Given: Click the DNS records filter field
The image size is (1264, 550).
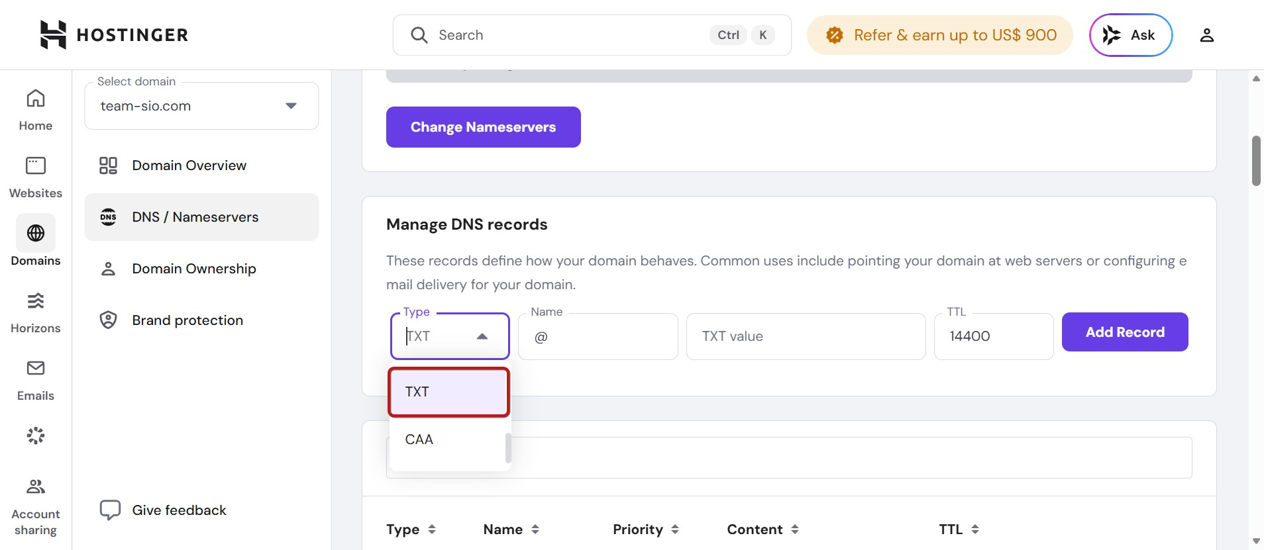Looking at the screenshot, I should [x=789, y=457].
